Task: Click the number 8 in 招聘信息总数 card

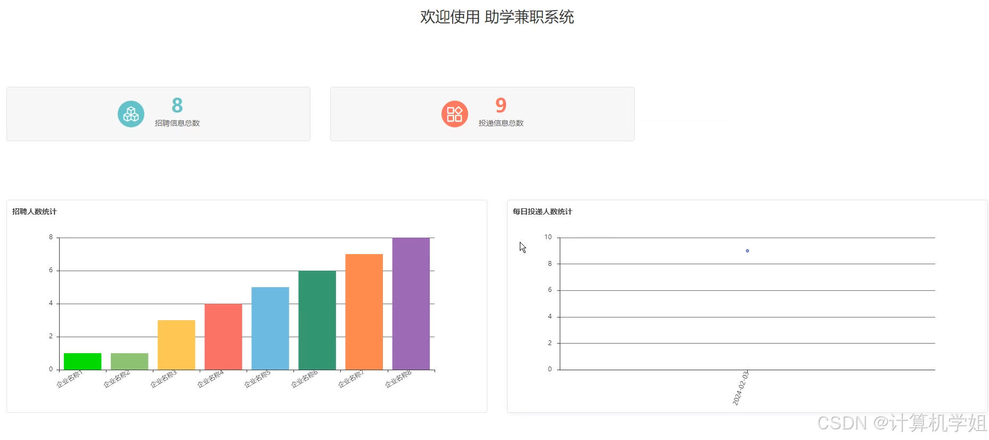Action: tap(177, 105)
